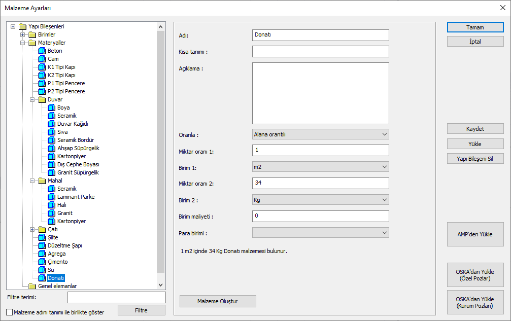
Task: Click the Filtre terimi input field
Action: point(116,297)
